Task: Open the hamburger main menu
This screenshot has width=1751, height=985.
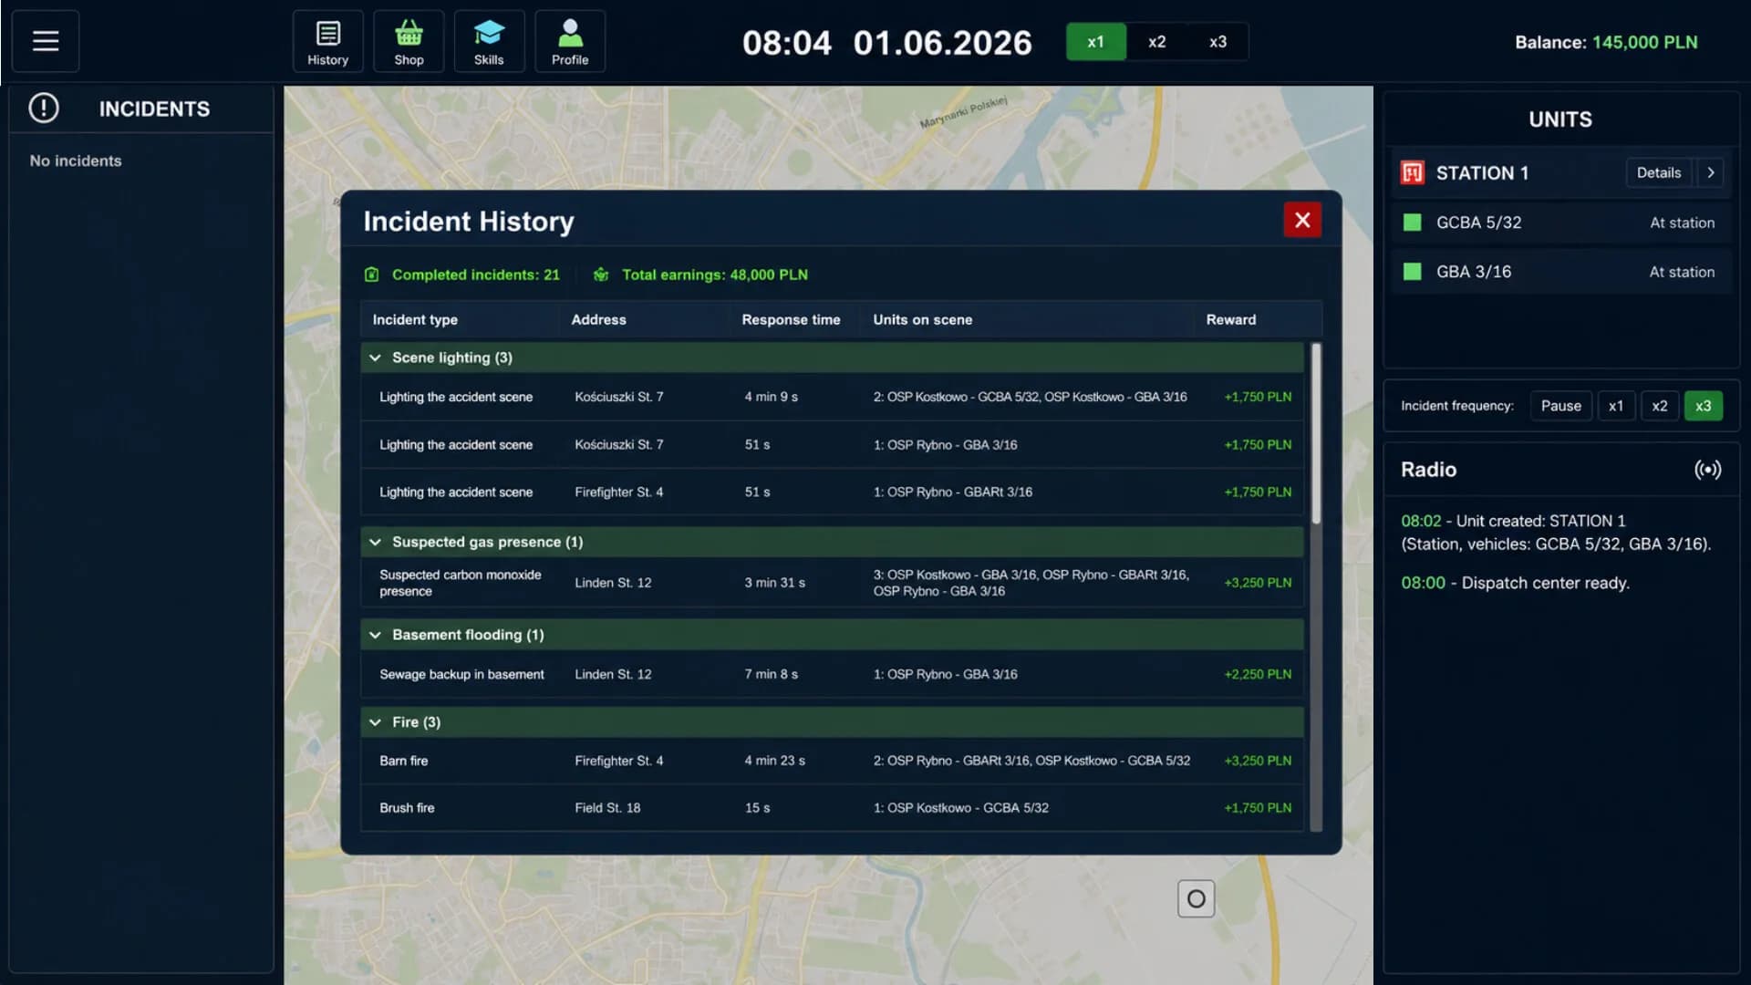Action: coord(46,41)
